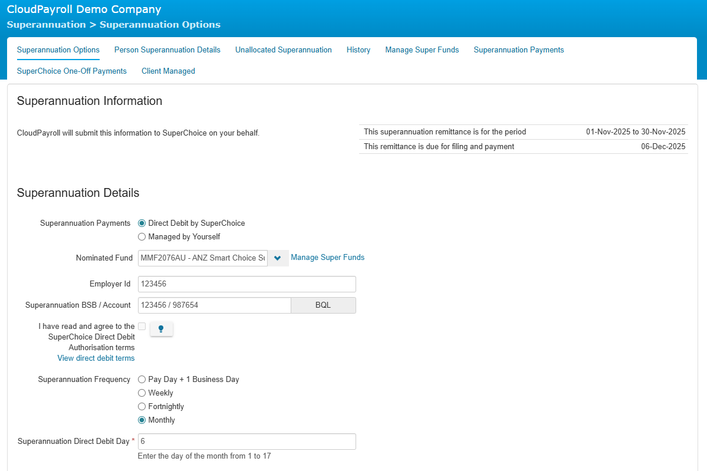This screenshot has height=471, width=707.
Task: Expand the Nominated Fund dropdown arrow
Action: (x=278, y=258)
